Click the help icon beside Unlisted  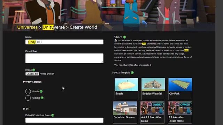pos(42,98)
